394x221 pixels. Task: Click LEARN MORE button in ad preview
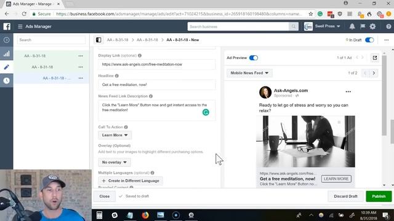pyautogui.click(x=336, y=179)
